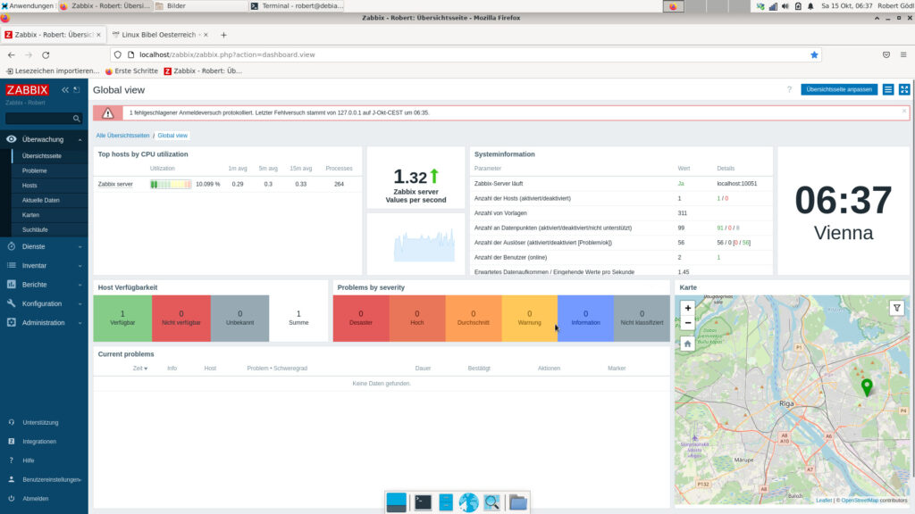The width and height of the screenshot is (915, 514).
Task: Click the yellow Warnung severity tile
Action: click(529, 319)
